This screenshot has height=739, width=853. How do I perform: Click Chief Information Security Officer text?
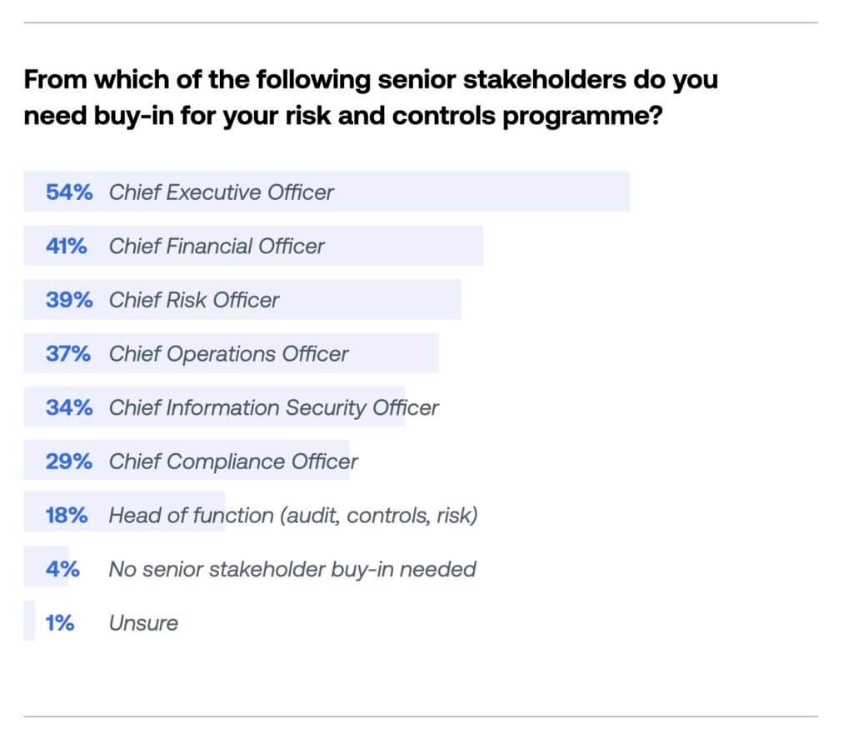pyautogui.click(x=273, y=407)
